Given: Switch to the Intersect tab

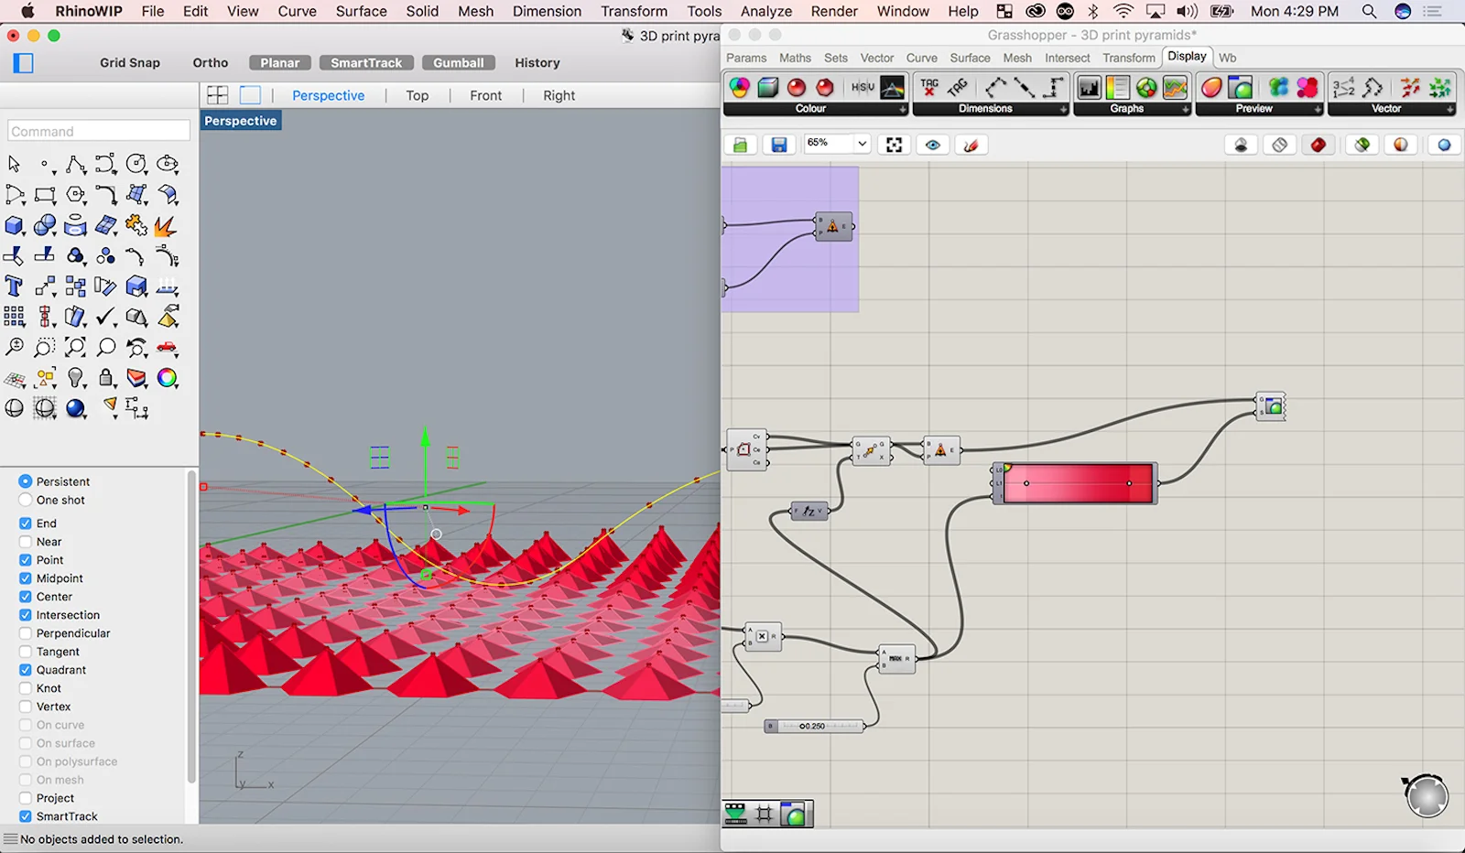Looking at the screenshot, I should [1068, 58].
